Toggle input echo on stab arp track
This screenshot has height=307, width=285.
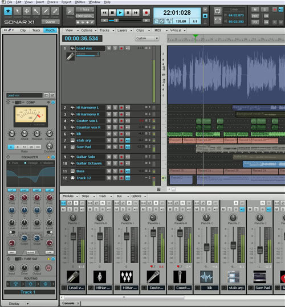click(128, 140)
